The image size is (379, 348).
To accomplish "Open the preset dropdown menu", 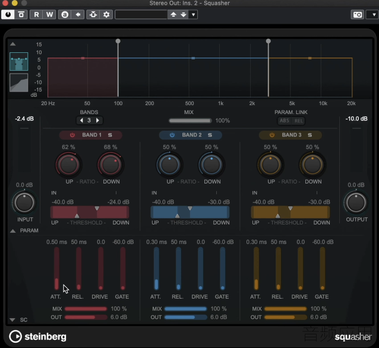I will tap(194, 15).
